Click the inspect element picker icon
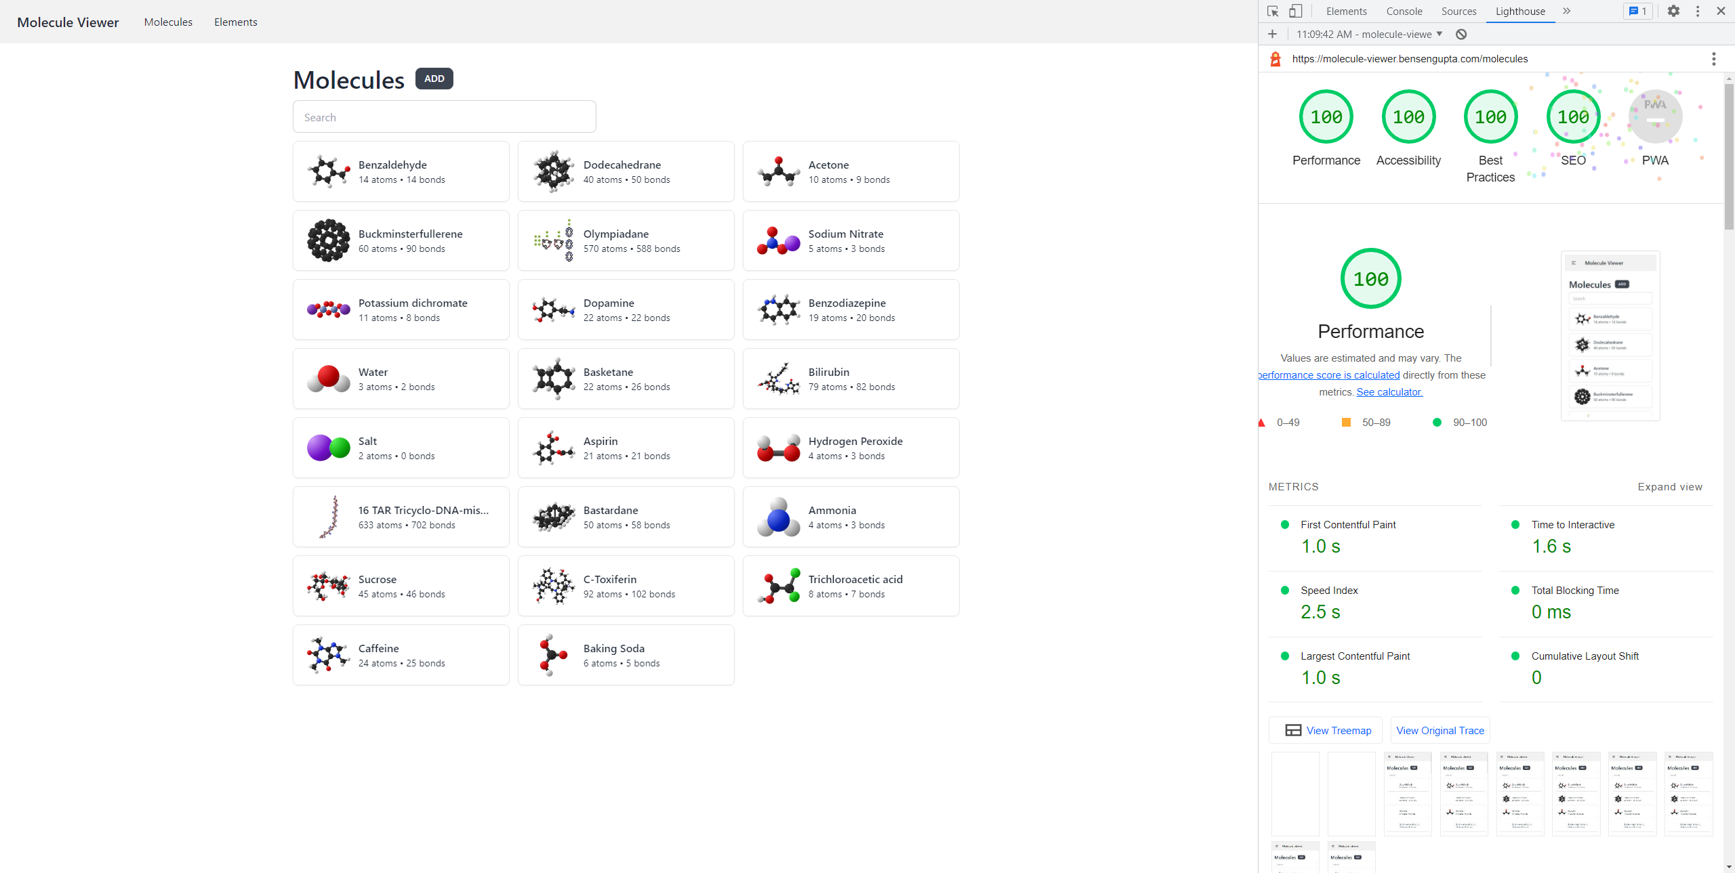 pyautogui.click(x=1272, y=12)
